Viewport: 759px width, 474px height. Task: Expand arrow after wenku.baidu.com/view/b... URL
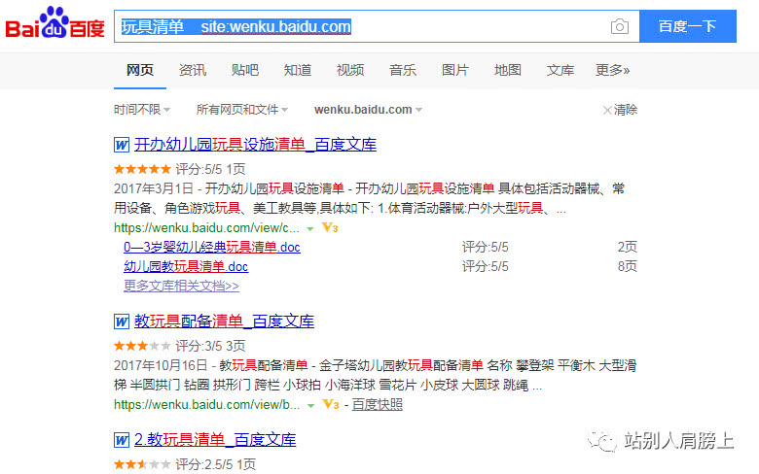pos(310,405)
